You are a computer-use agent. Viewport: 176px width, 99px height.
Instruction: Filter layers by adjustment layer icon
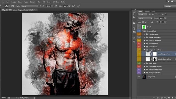(153, 14)
